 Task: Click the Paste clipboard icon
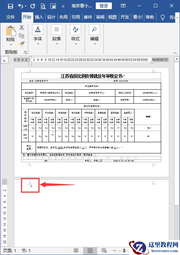[x=11, y=31]
